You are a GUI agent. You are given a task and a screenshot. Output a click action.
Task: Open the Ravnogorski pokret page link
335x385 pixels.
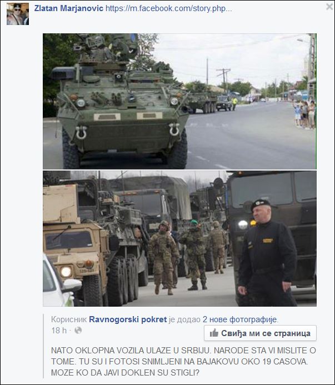point(128,319)
